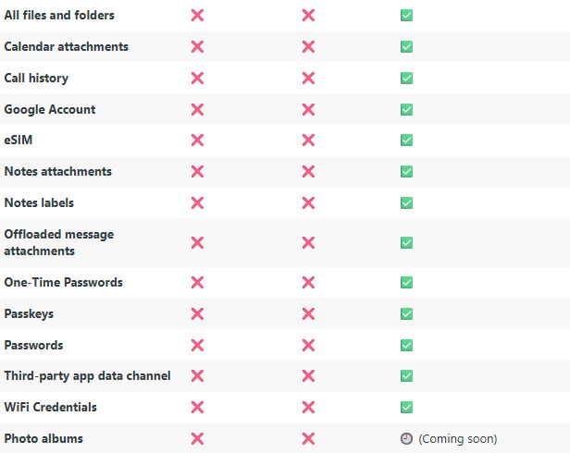The image size is (570, 453).
Task: Click the green checkmark for Notes attachments
Action: [406, 171]
